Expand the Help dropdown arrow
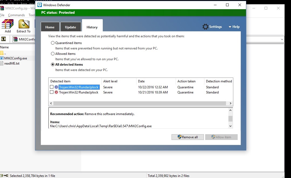This screenshot has width=291, height=178. click(230, 27)
